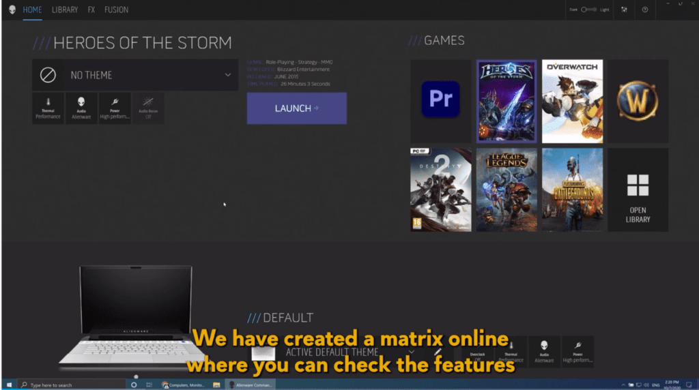Open the game's Thermal Performance tile
The image size is (699, 390).
48,108
